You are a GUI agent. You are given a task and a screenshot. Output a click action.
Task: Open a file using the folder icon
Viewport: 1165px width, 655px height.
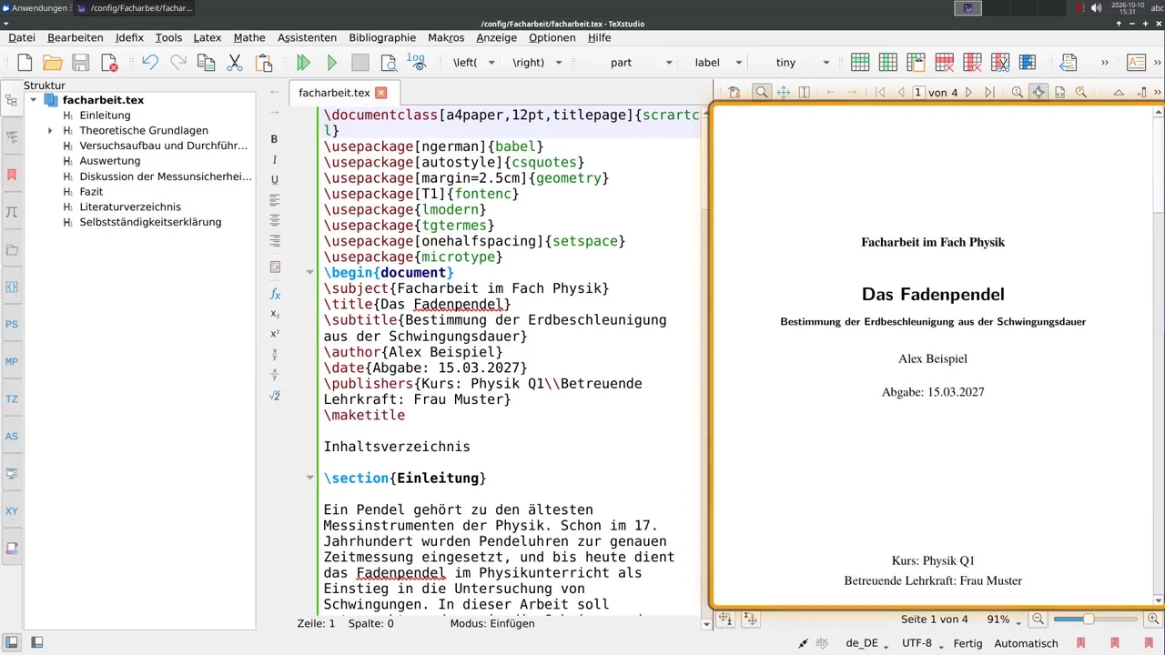(53, 63)
